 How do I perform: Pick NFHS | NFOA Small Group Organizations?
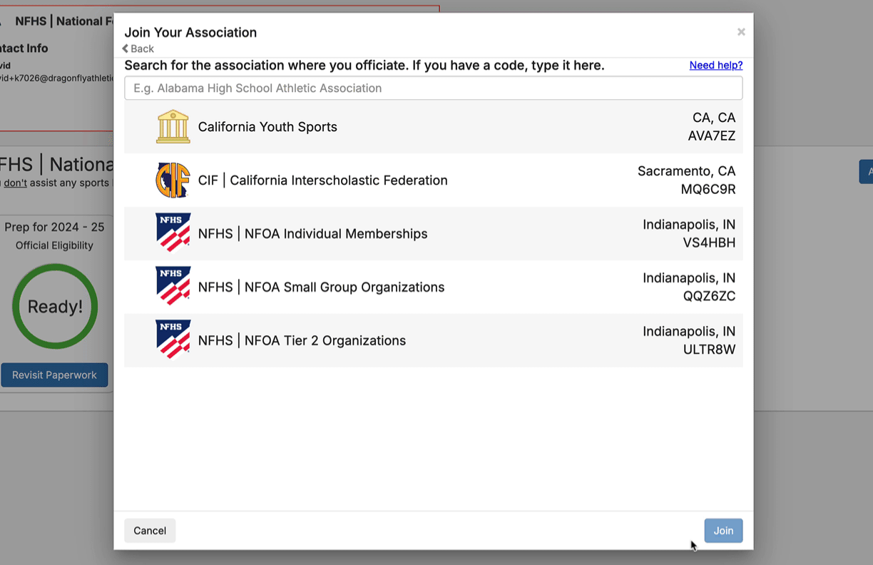pyautogui.click(x=321, y=287)
